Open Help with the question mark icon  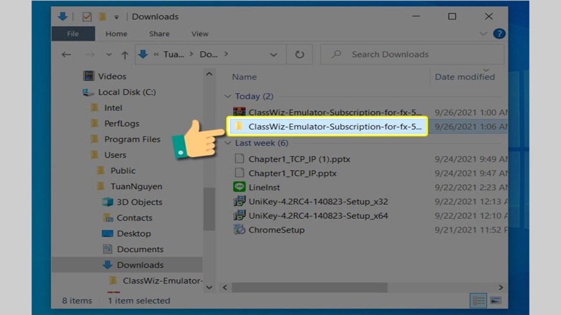(x=499, y=34)
